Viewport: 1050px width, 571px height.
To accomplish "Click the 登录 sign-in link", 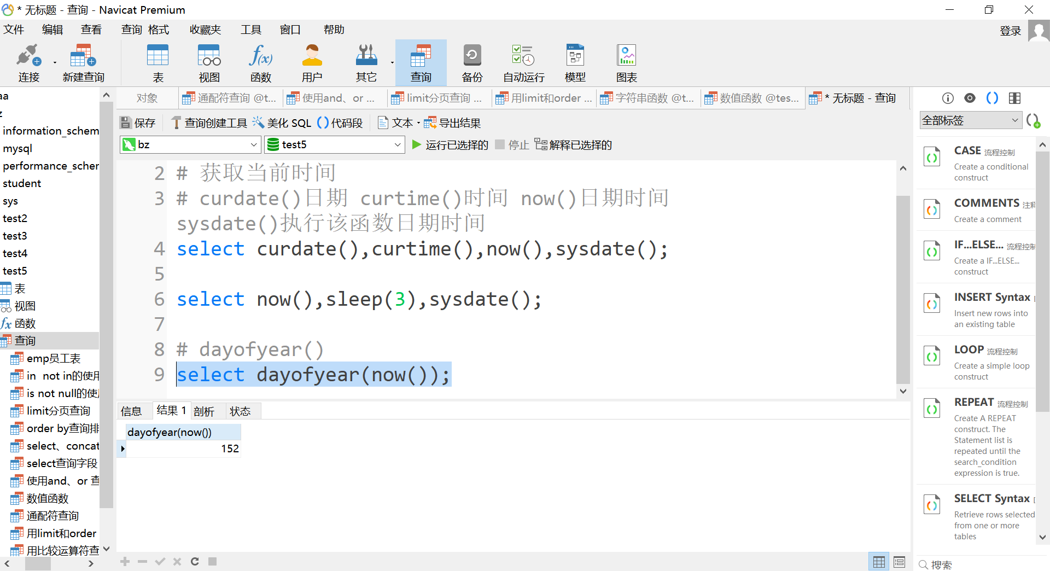I will click(1011, 31).
